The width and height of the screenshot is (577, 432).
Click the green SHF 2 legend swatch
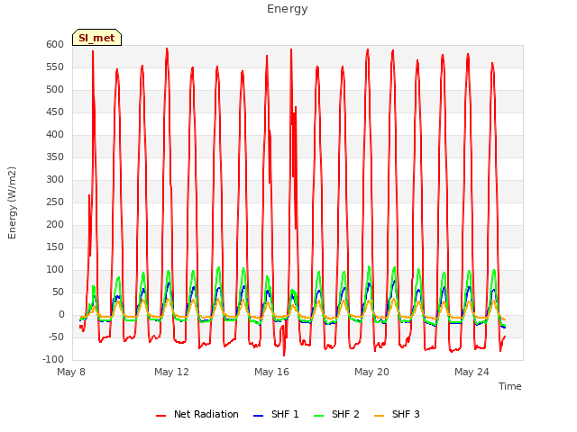coord(318,416)
